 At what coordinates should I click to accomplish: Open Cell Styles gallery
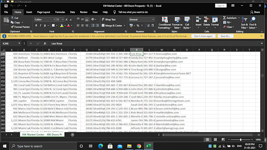pos(187,23)
